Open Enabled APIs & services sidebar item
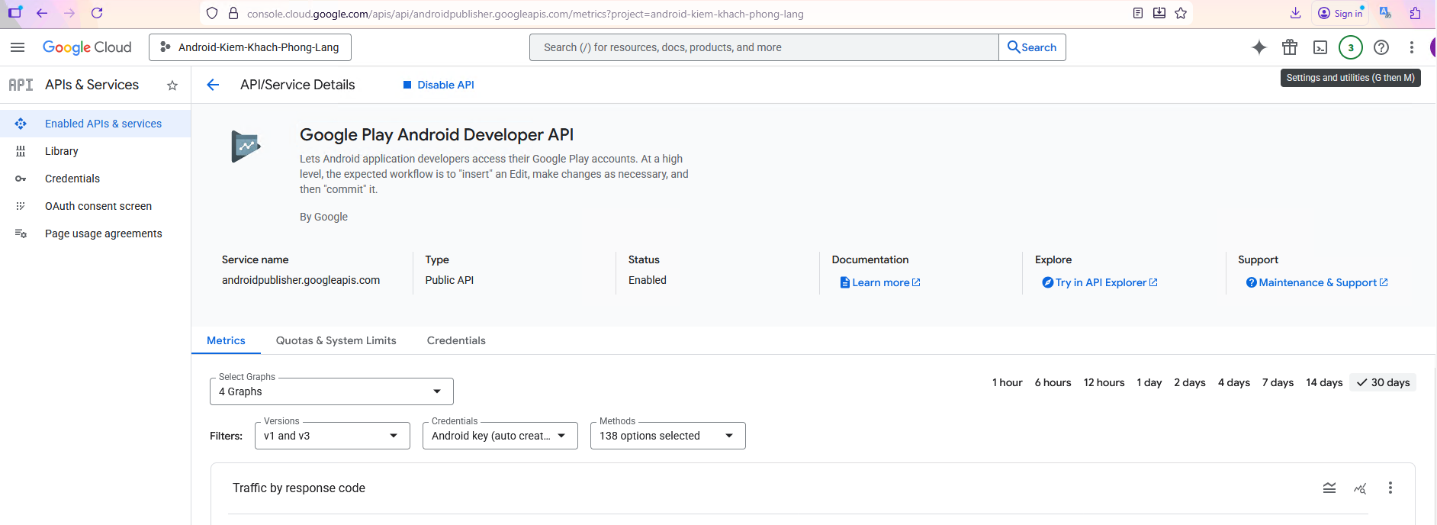The width and height of the screenshot is (1437, 525). coord(95,124)
